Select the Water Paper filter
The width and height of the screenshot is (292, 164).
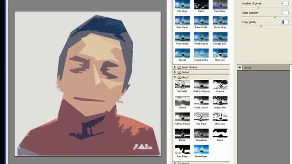pyautogui.click(x=201, y=150)
